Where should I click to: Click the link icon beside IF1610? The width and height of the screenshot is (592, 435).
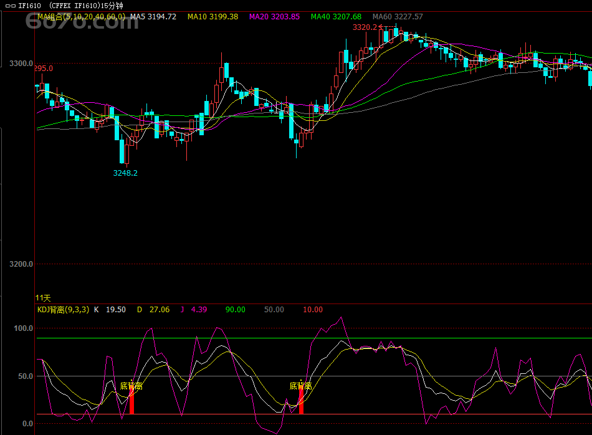click(x=10, y=6)
